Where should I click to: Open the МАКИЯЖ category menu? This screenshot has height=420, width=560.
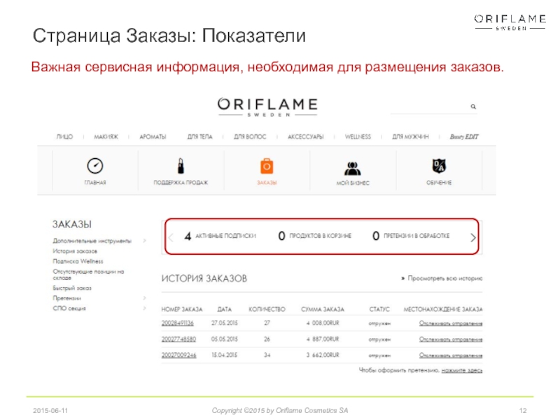pyautogui.click(x=106, y=136)
